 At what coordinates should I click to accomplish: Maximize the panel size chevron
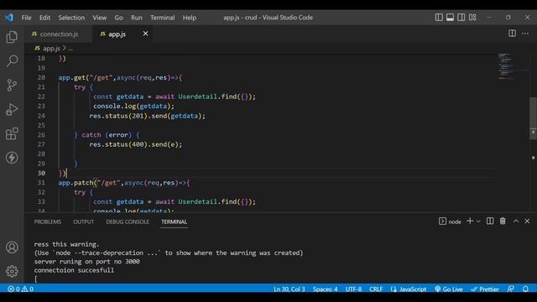(x=516, y=221)
